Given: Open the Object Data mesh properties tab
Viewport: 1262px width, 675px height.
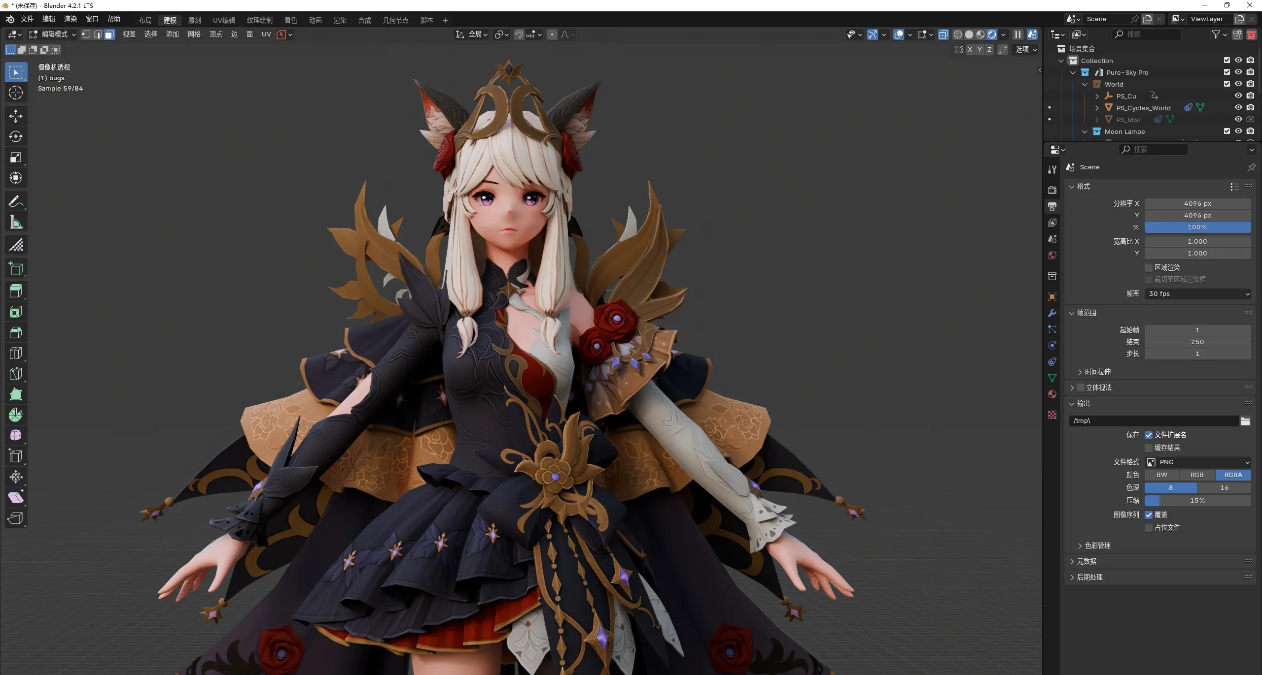Looking at the screenshot, I should 1052,378.
